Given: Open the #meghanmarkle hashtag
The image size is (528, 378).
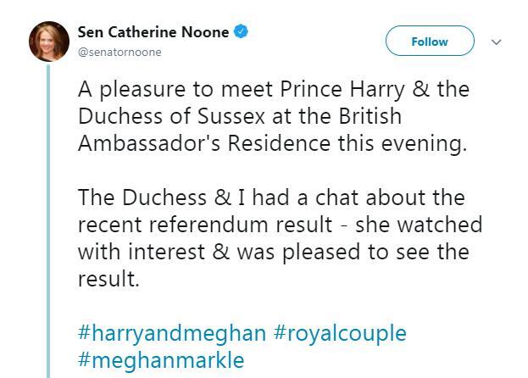Looking at the screenshot, I should tap(161, 359).
